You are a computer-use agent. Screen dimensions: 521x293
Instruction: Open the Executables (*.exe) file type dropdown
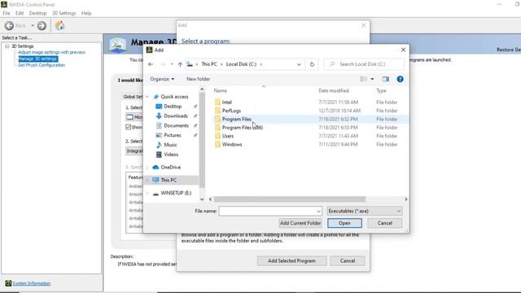coord(365,212)
